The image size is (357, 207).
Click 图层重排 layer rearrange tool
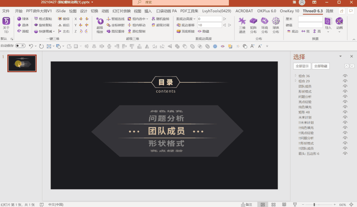coord(116,31)
